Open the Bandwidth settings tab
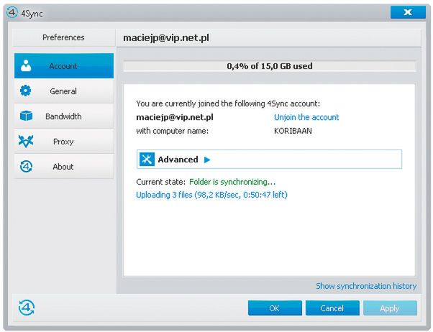This screenshot has width=433, height=332. point(64,116)
